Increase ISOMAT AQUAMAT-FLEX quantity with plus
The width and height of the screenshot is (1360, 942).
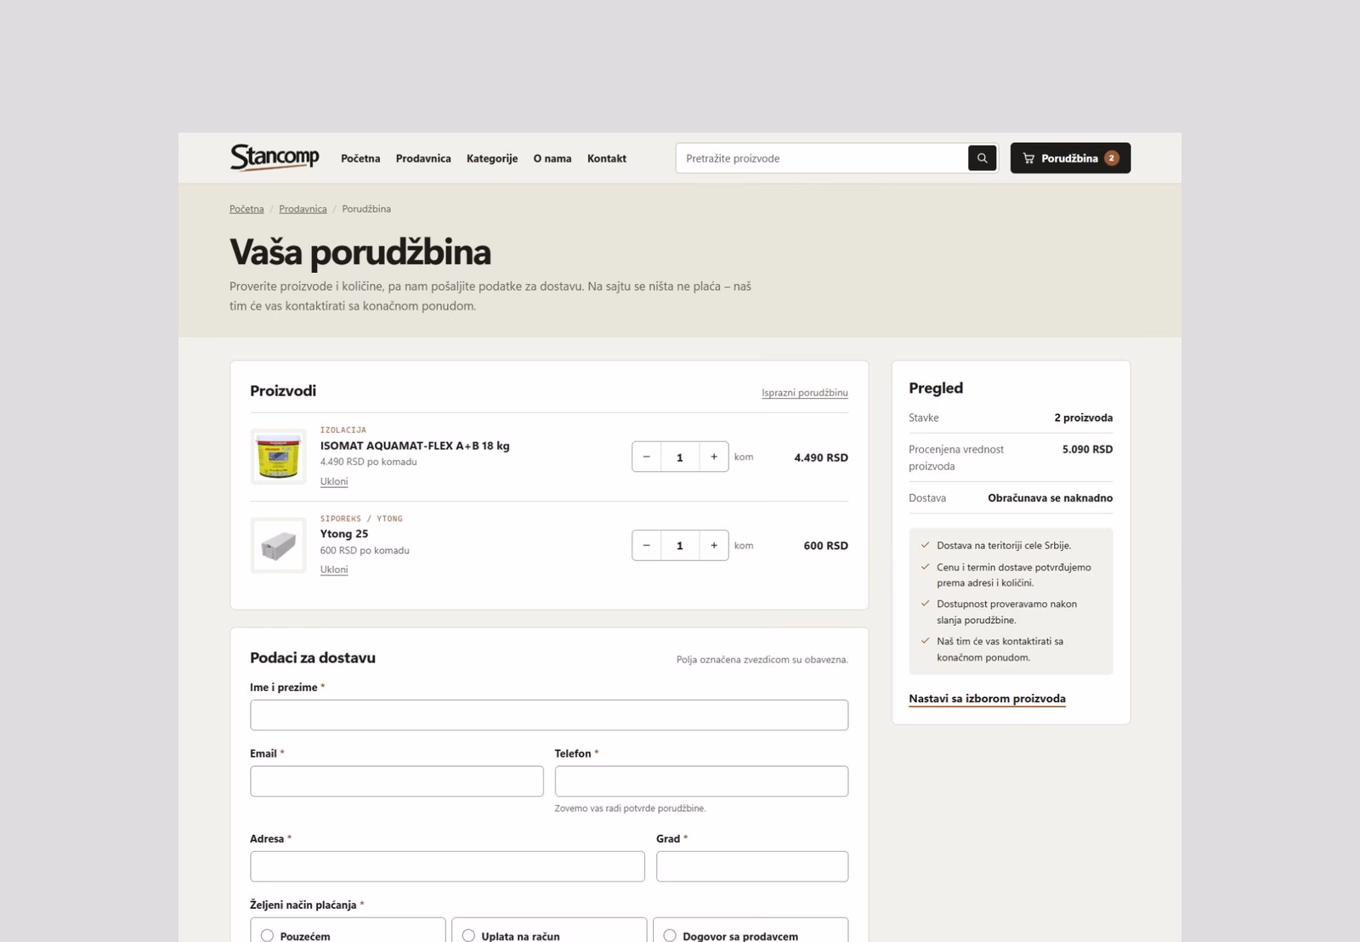(x=714, y=457)
